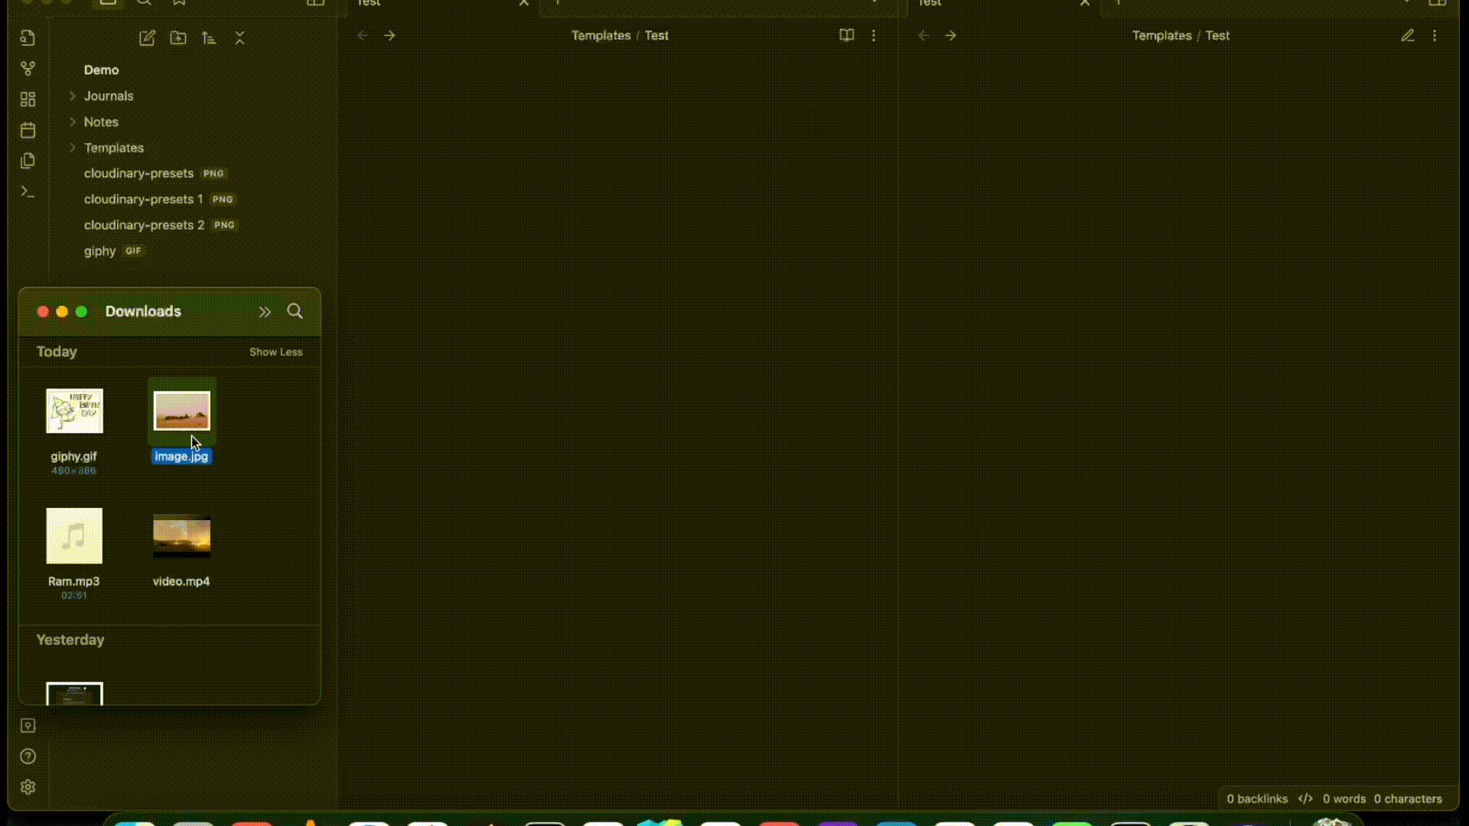The width and height of the screenshot is (1469, 826).
Task: Click the Change sort order icon
Action: [209, 38]
